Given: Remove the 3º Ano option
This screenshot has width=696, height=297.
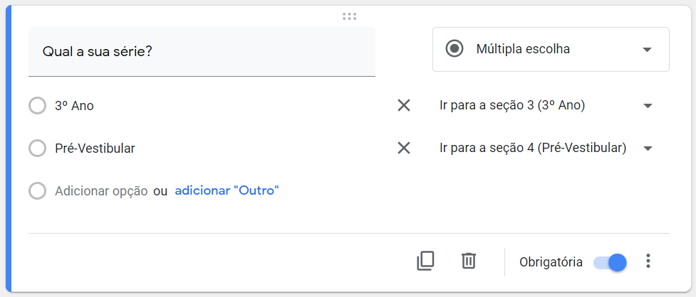Looking at the screenshot, I should coord(403,106).
